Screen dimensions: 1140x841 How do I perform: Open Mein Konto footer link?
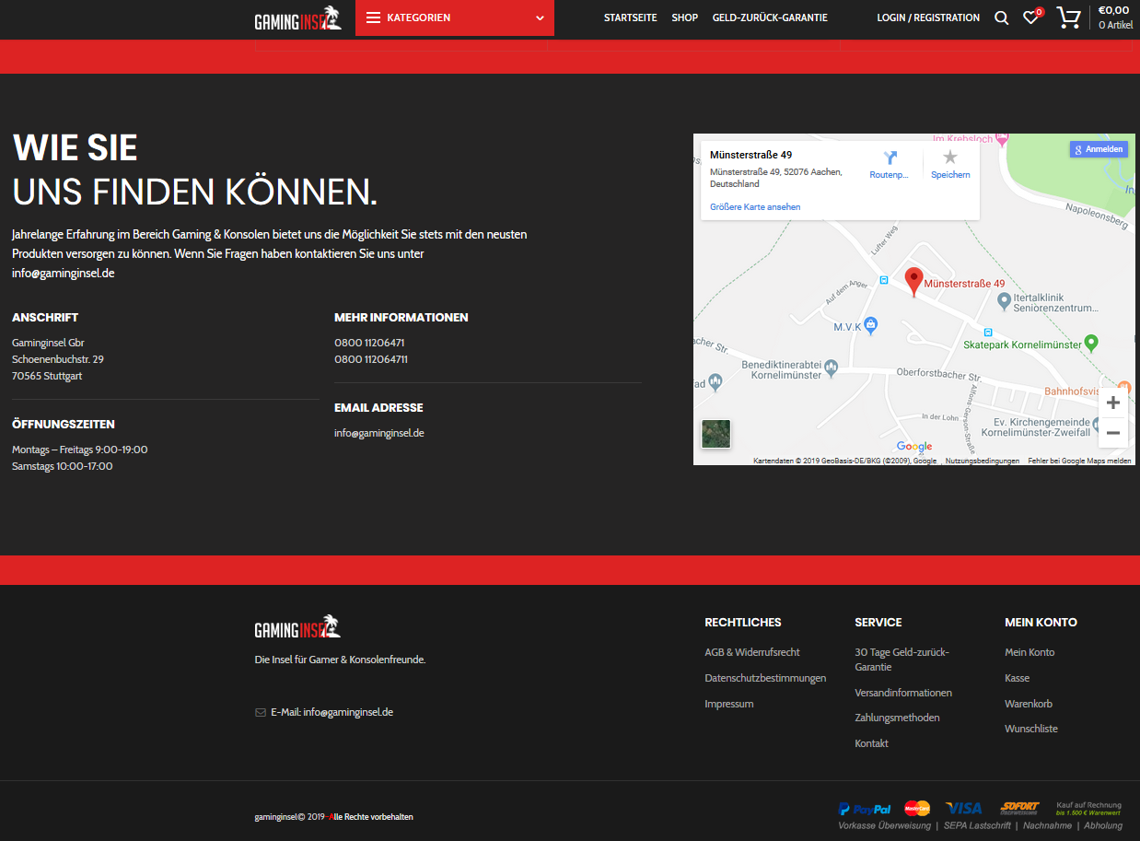click(x=1029, y=652)
